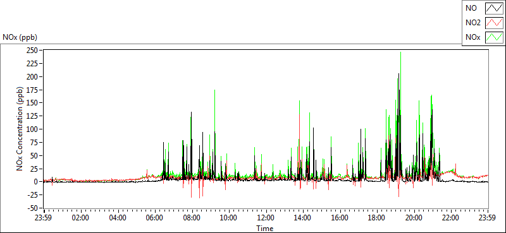
Task: Click the 16:00 time axis marker
Action: tap(340, 218)
